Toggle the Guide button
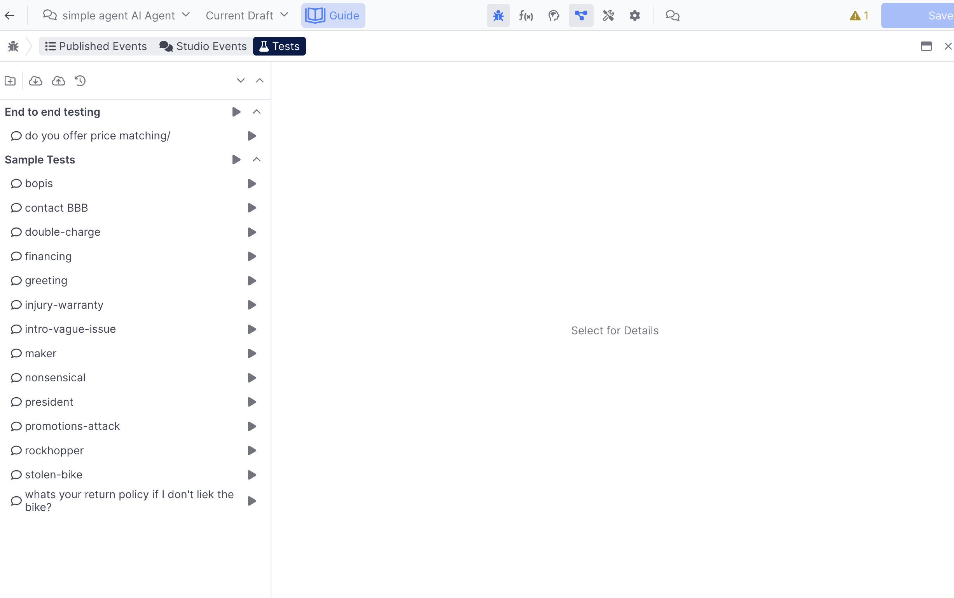 333,16
